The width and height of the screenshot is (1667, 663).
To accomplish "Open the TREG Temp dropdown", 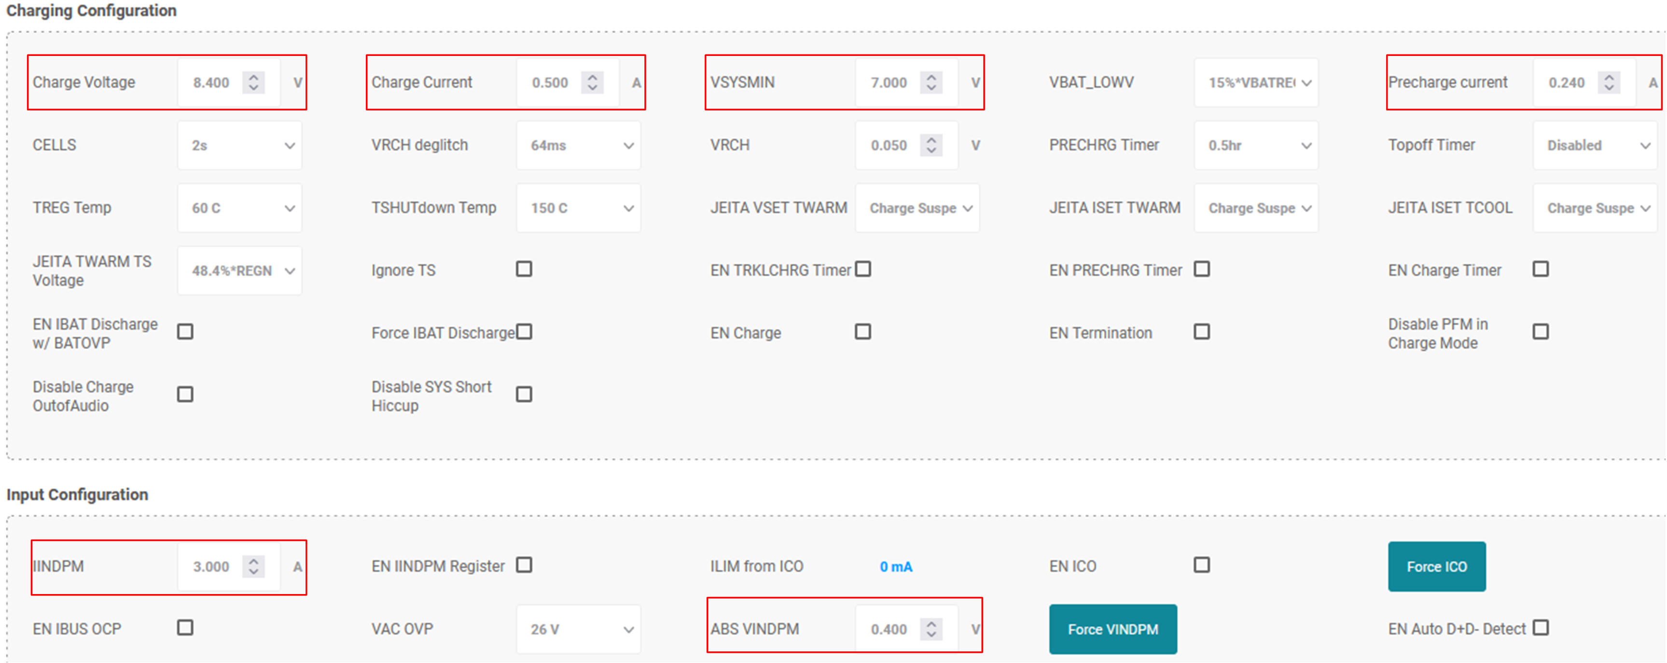I will pyautogui.click(x=239, y=208).
